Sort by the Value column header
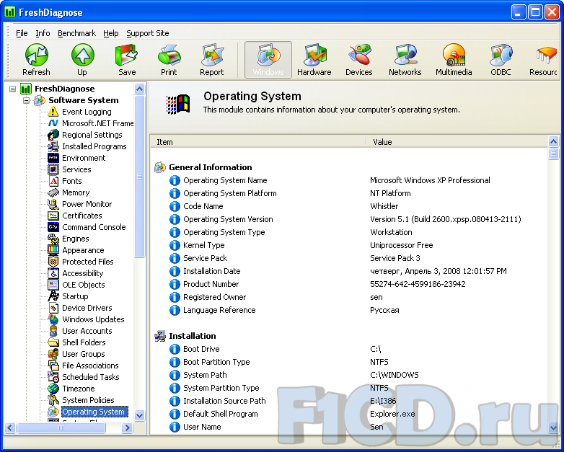564x452 pixels. (457, 142)
